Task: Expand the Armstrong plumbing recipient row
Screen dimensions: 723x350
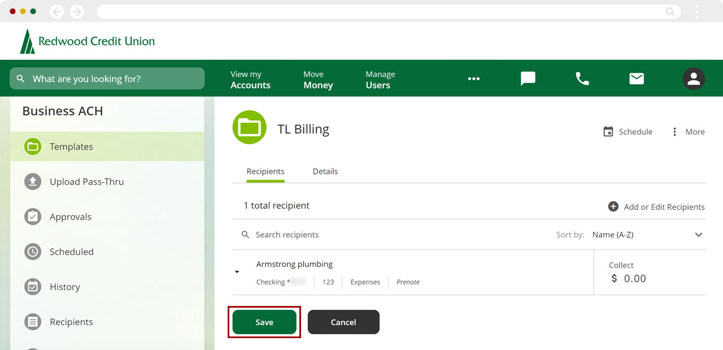Action: [x=237, y=272]
